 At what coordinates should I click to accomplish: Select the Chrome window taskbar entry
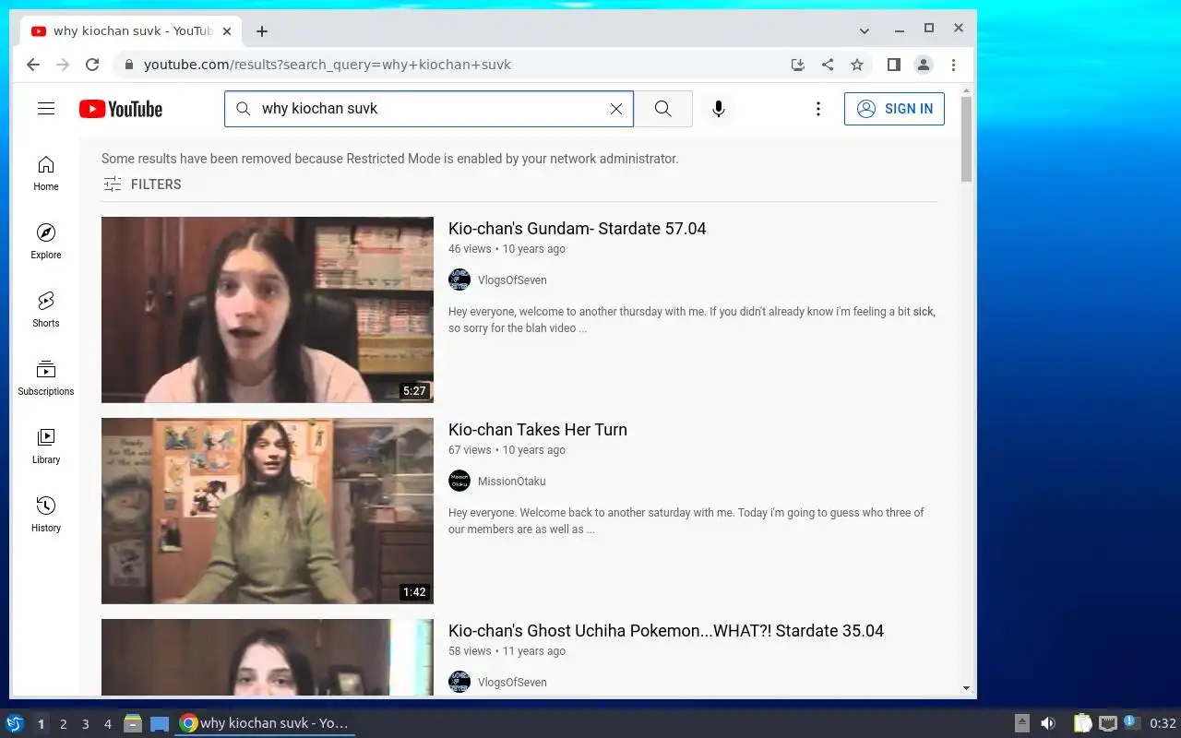[266, 723]
